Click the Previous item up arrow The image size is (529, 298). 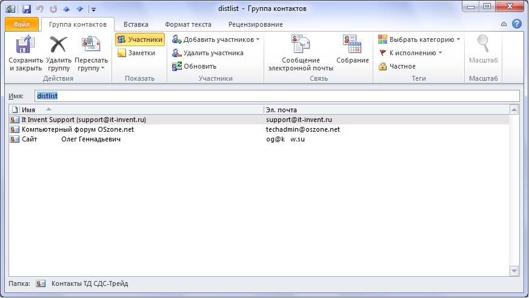67,9
